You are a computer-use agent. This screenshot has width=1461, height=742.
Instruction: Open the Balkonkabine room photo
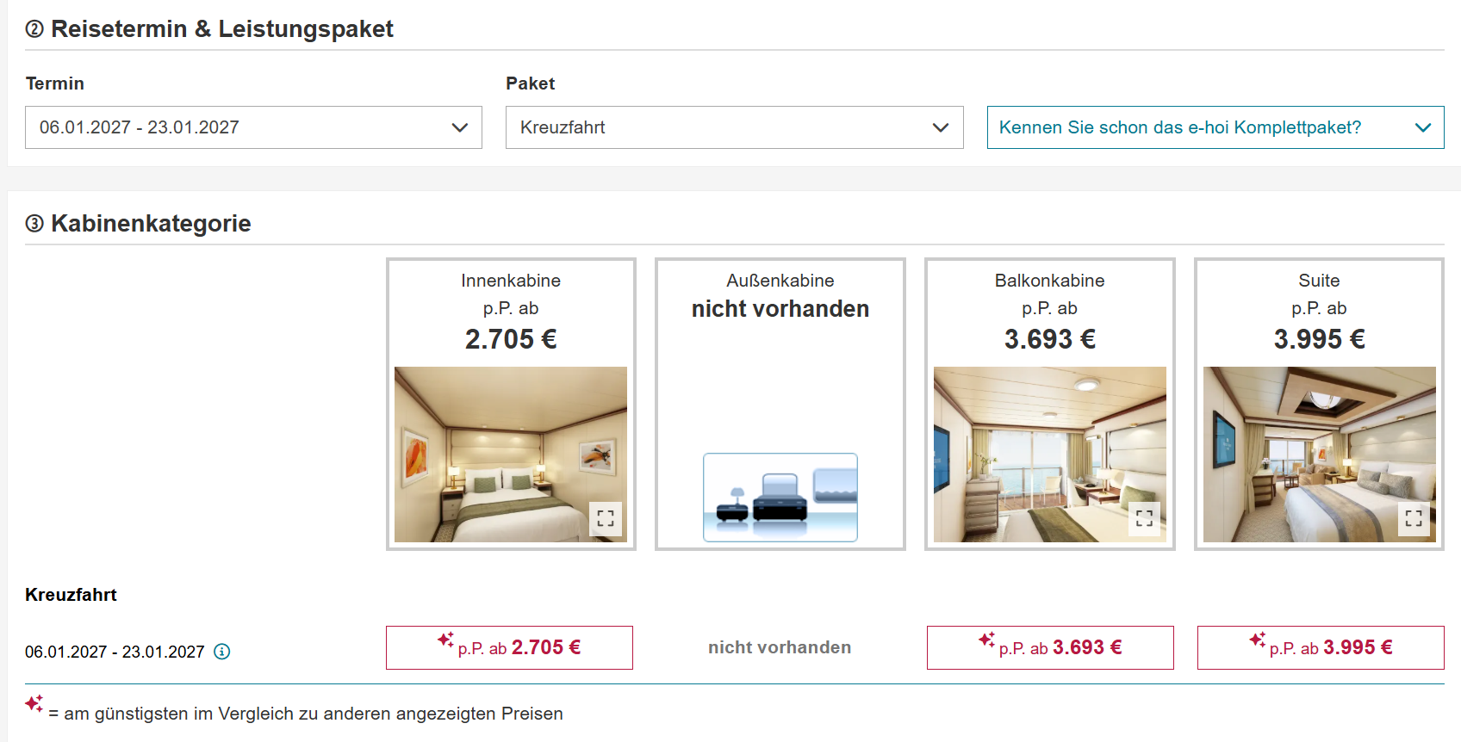[1050, 454]
